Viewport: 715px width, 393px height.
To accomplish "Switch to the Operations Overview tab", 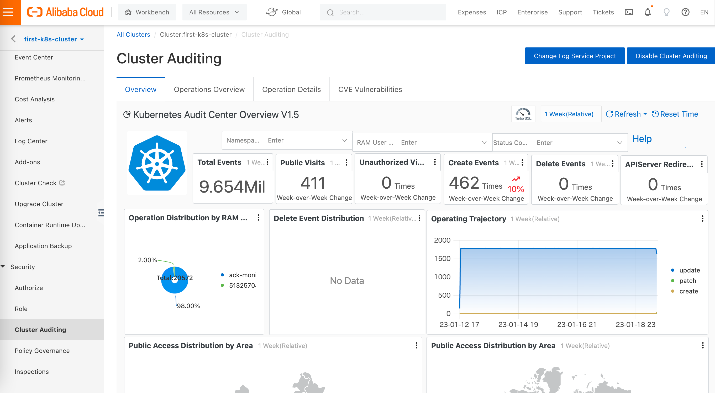I will [209, 89].
